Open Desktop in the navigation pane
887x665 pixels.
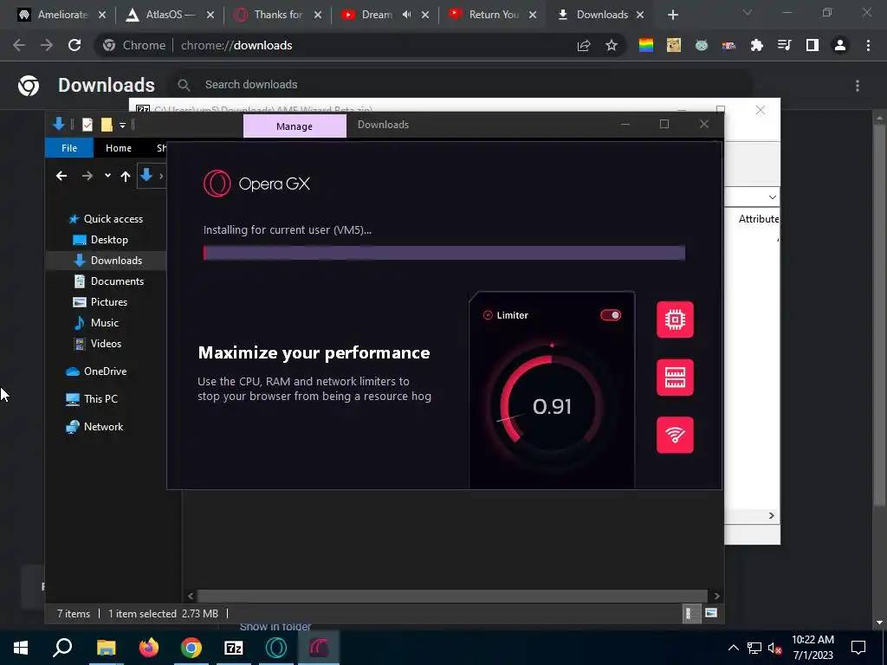109,240
